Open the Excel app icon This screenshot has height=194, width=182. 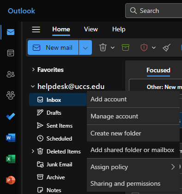click(x=11, y=159)
